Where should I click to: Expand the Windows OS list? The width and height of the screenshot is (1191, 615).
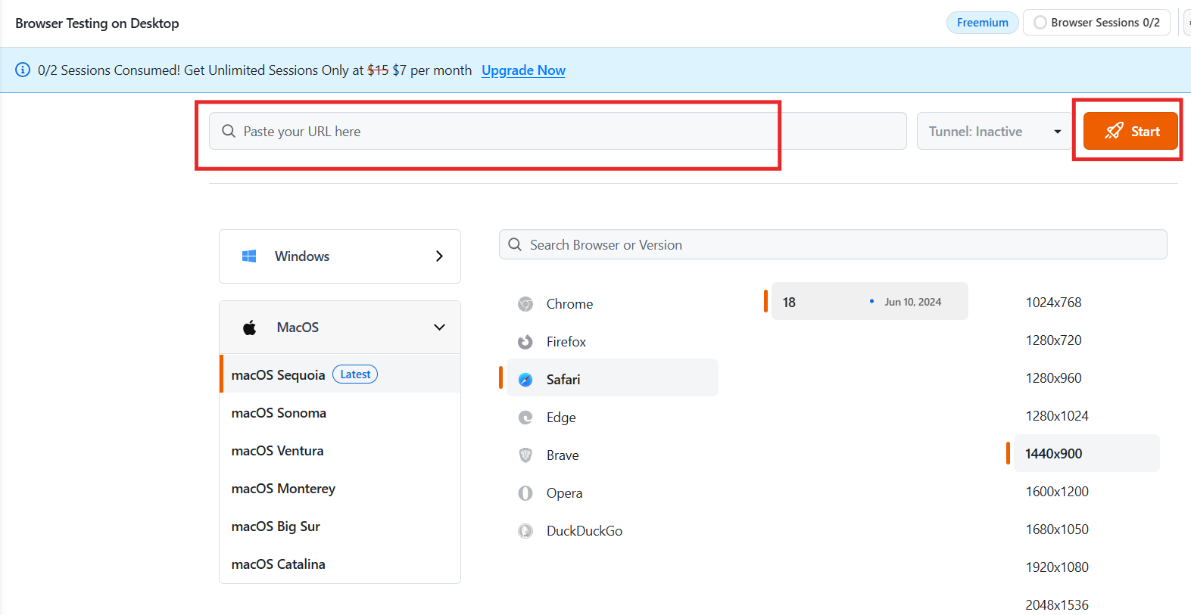click(439, 256)
